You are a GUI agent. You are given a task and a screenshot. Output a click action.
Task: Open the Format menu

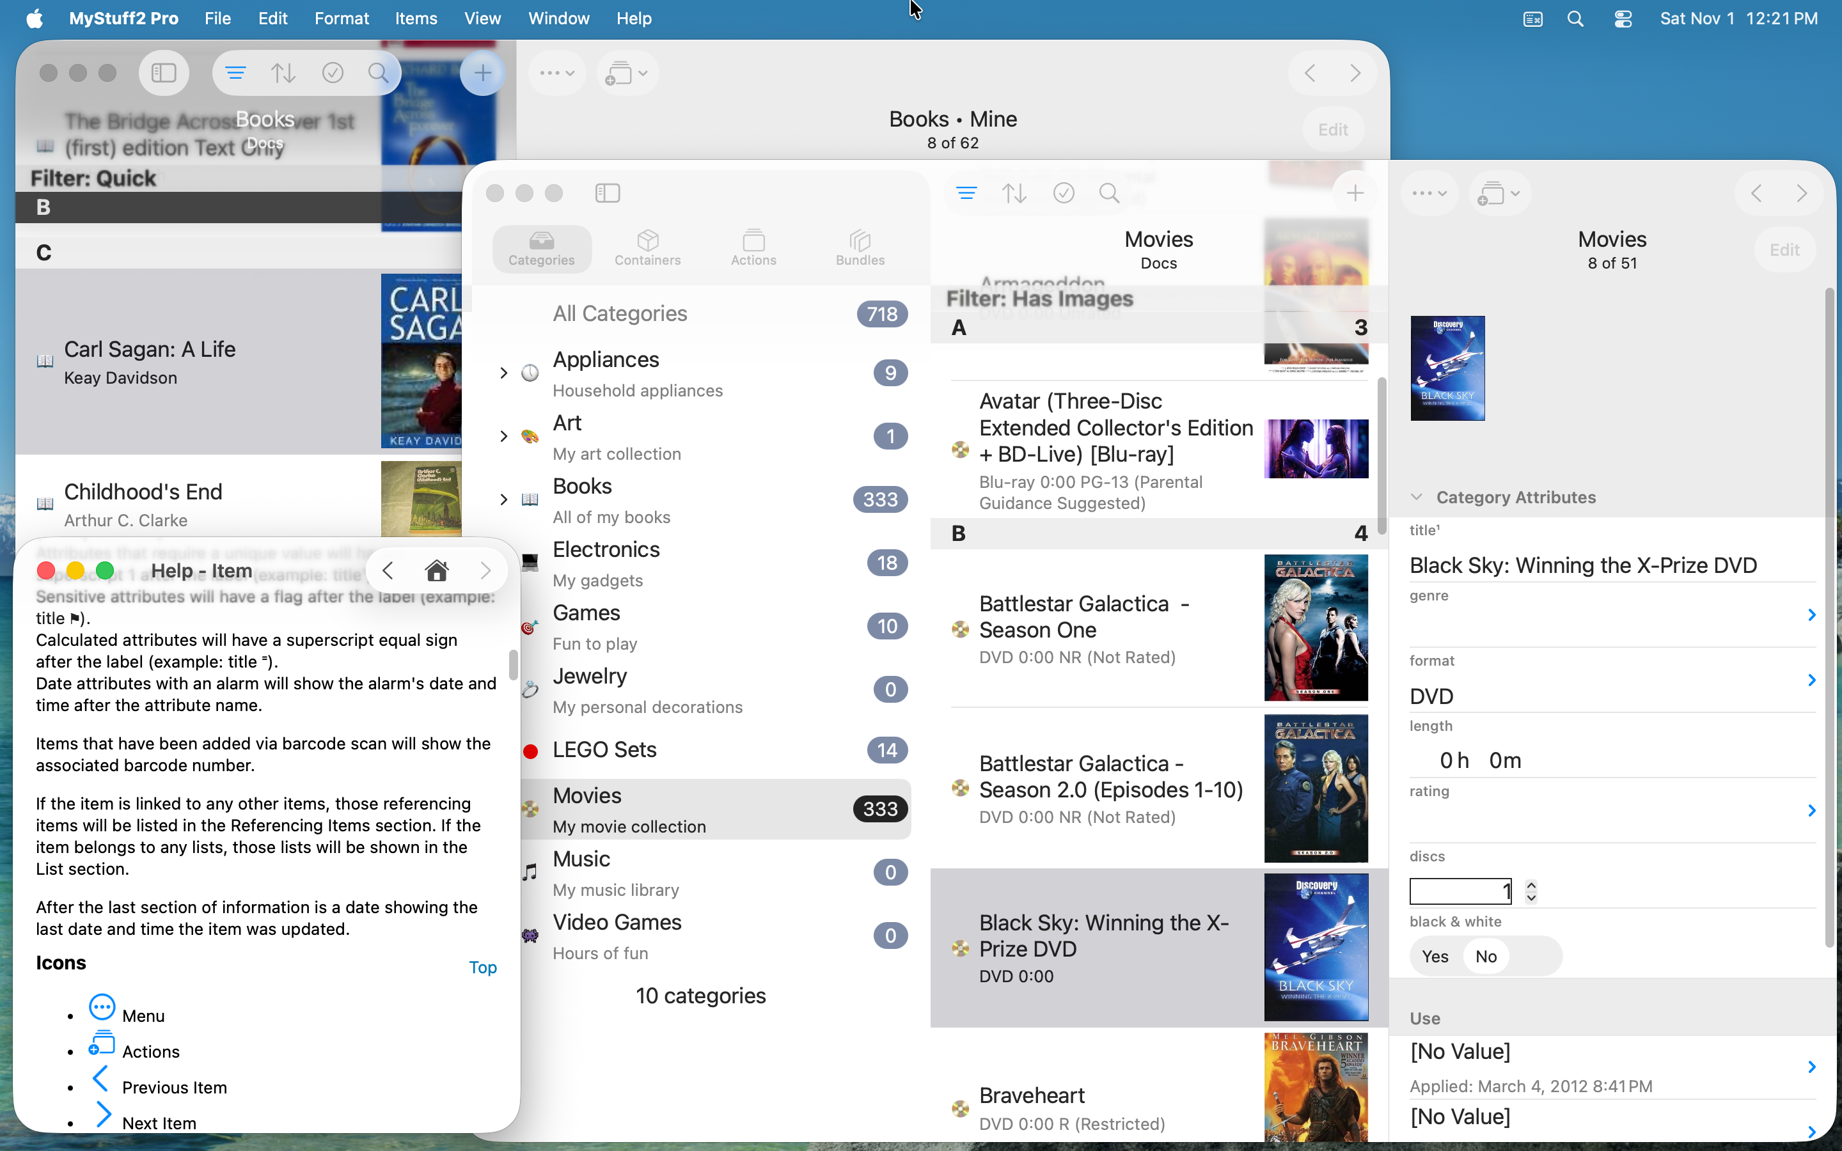tap(341, 19)
